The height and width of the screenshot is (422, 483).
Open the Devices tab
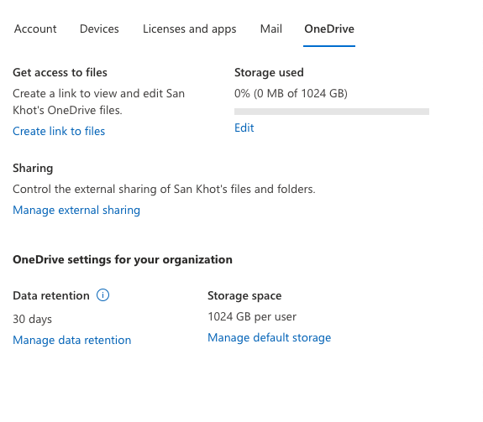[x=99, y=29]
